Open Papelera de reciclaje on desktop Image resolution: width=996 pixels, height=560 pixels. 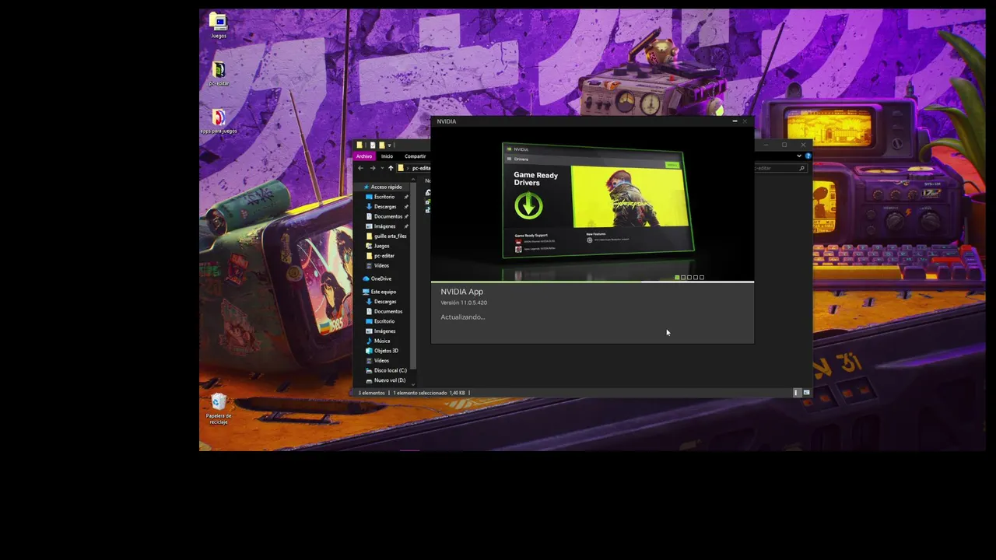point(219,408)
